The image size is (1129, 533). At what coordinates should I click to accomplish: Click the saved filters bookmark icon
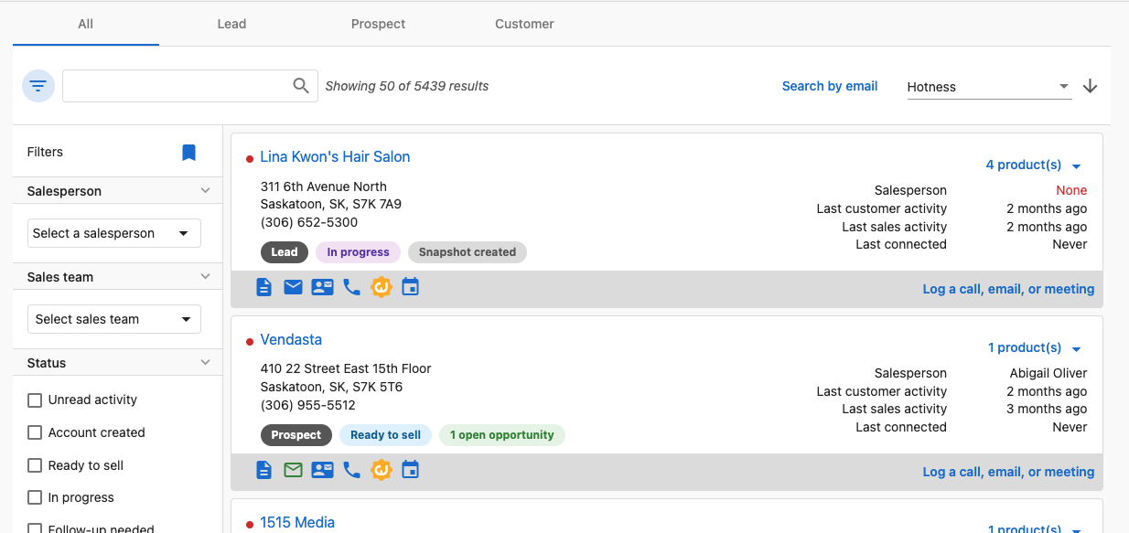pyautogui.click(x=188, y=153)
